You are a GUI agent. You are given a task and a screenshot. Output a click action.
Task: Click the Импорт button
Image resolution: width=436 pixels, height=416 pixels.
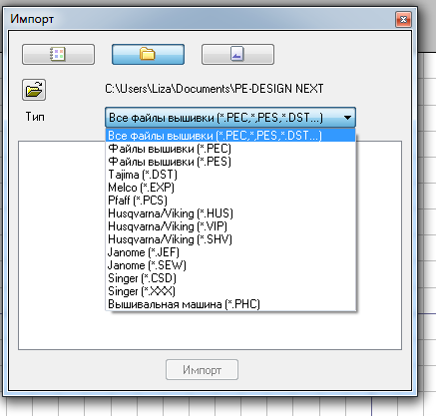202,369
